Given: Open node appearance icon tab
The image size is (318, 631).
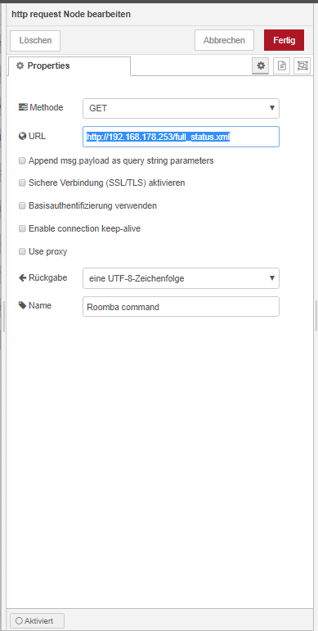Looking at the screenshot, I should pos(302,65).
